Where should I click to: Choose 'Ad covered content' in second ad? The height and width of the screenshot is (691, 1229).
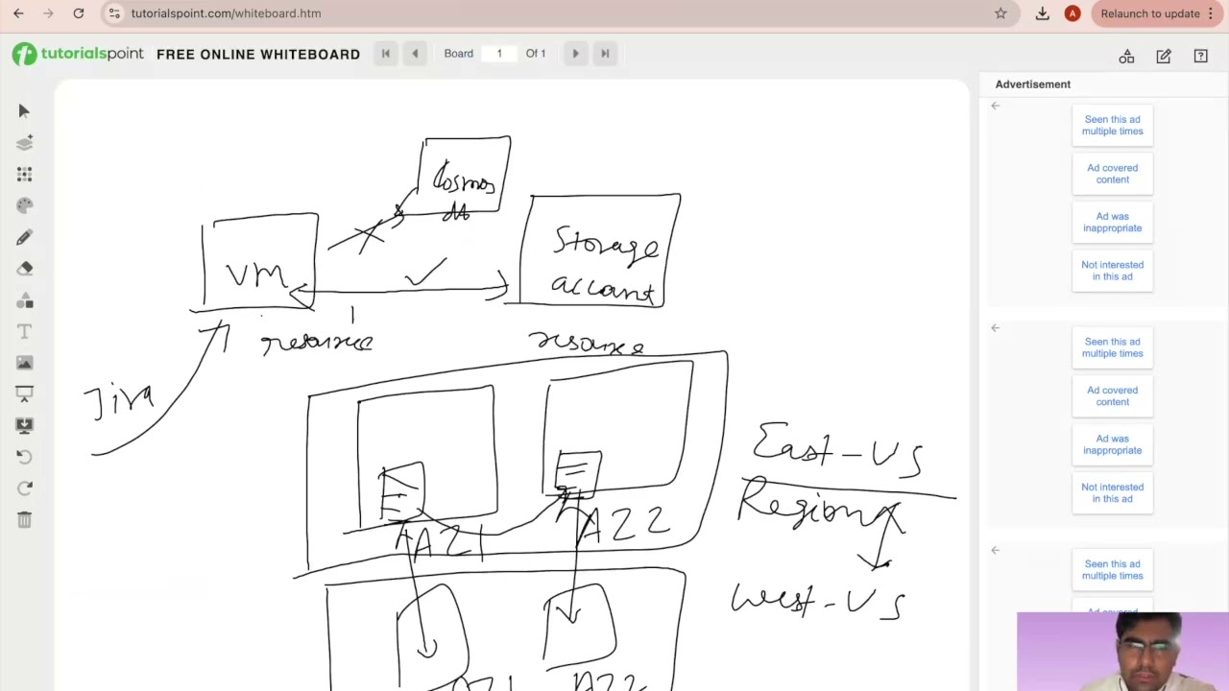click(x=1112, y=396)
